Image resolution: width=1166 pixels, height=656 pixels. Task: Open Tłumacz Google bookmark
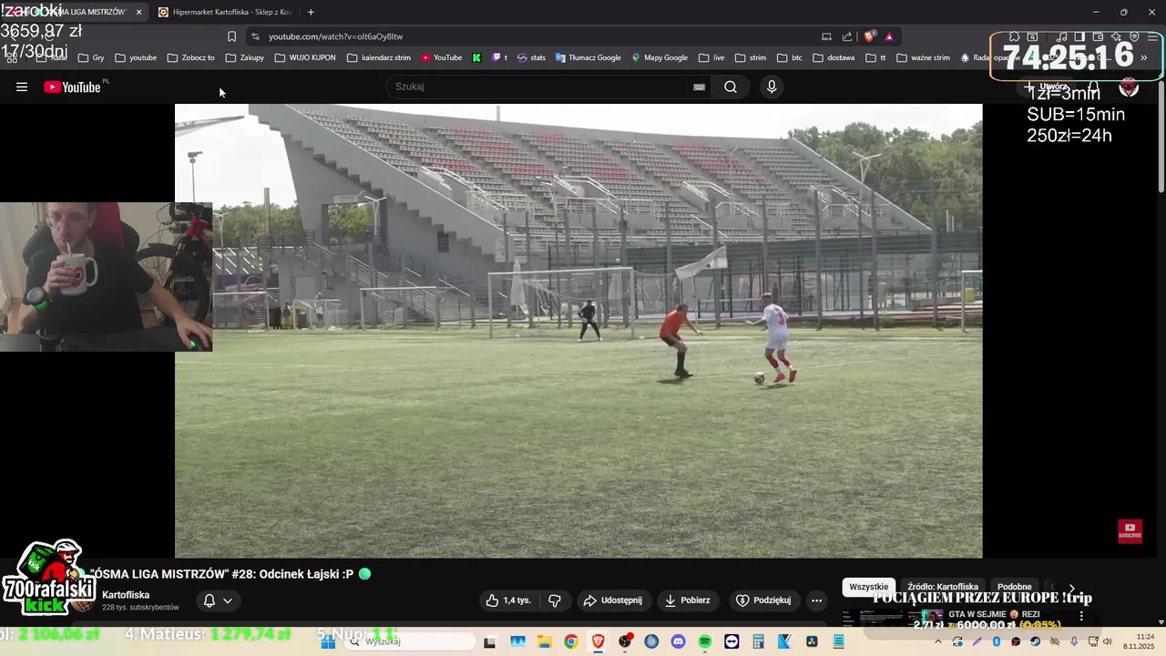tap(588, 57)
